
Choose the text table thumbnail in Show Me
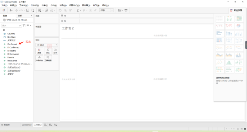click(x=220, y=19)
